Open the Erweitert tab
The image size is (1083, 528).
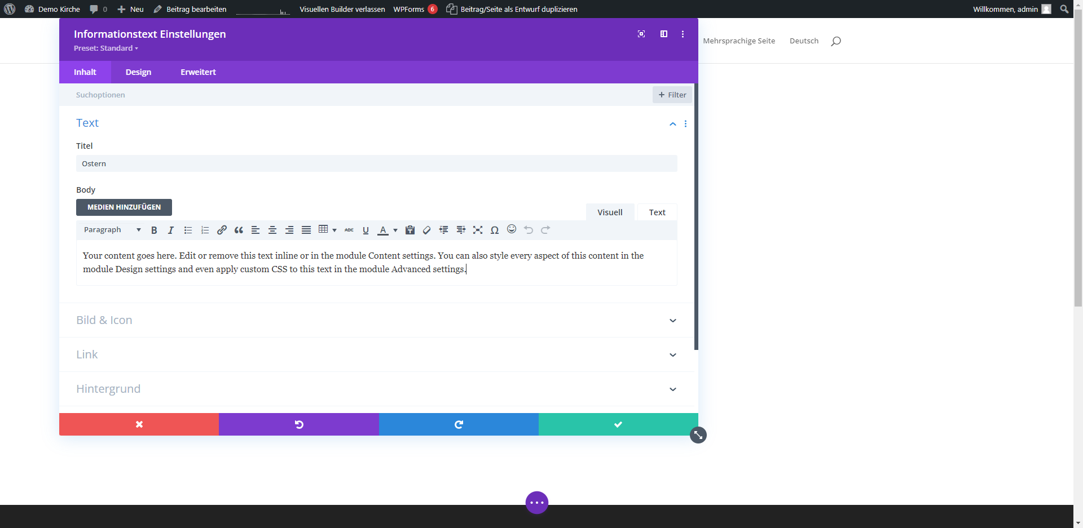(198, 72)
